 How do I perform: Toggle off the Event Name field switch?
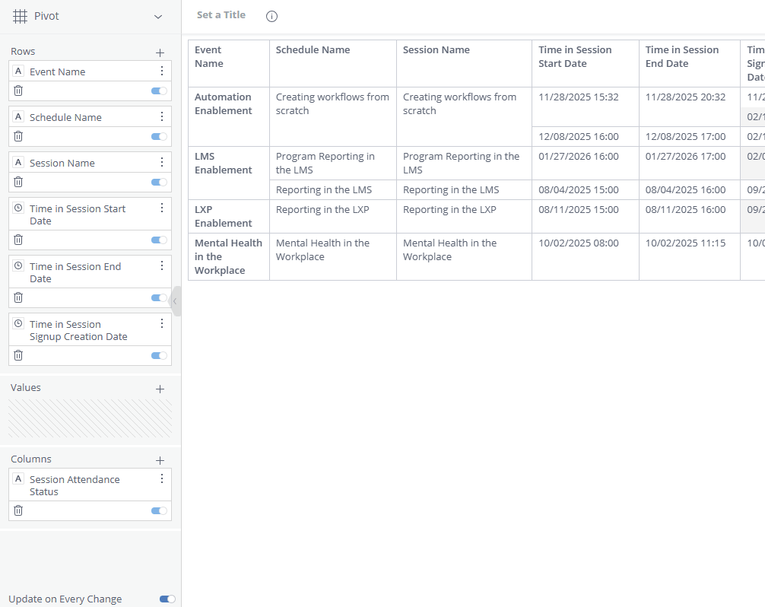click(157, 90)
